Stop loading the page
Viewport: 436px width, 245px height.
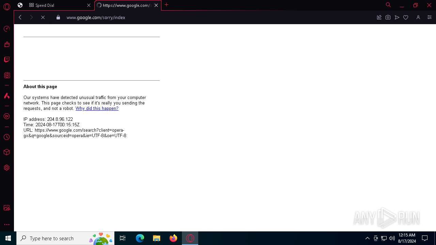pyautogui.click(x=43, y=17)
